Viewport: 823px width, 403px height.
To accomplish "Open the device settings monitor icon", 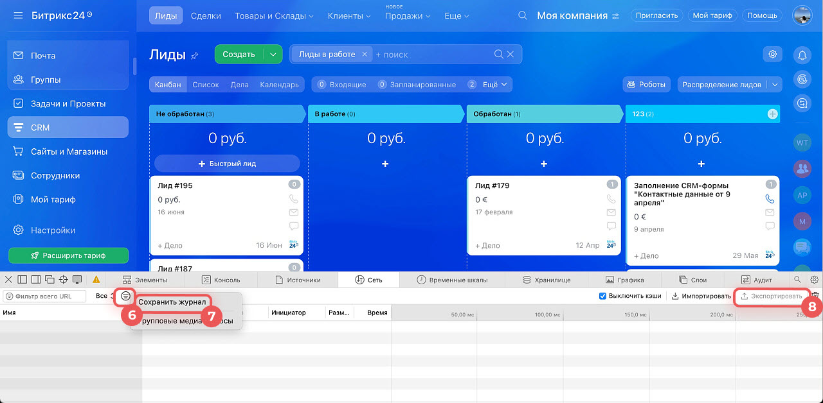I will [77, 280].
